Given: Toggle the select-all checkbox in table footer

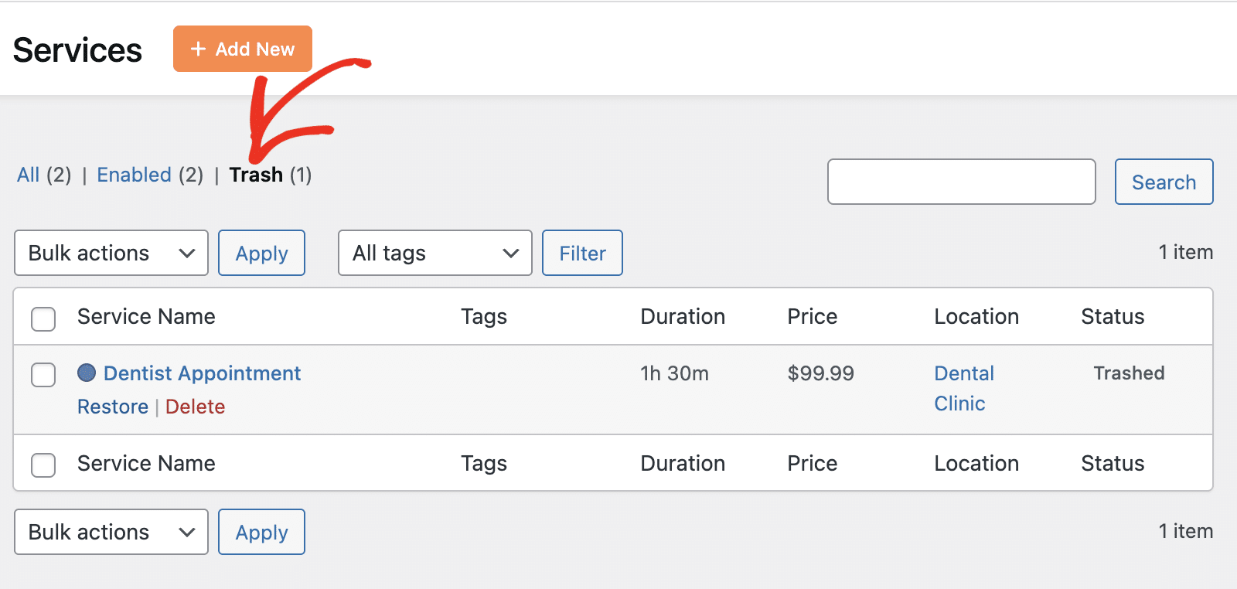Looking at the screenshot, I should (x=43, y=465).
